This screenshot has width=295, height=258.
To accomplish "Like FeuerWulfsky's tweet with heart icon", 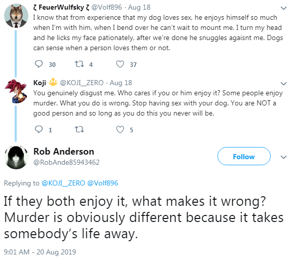I will [x=120, y=64].
